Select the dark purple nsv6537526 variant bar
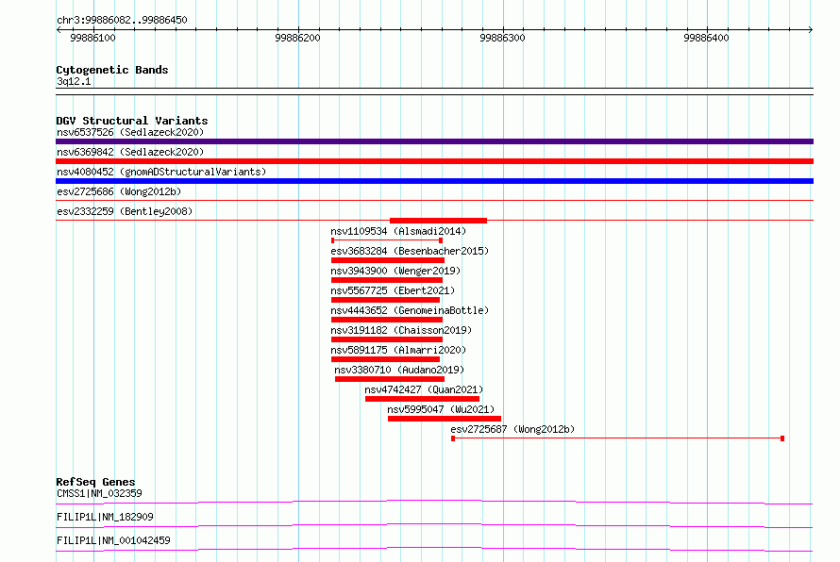Screen dimensions: 840x562 pos(434,141)
